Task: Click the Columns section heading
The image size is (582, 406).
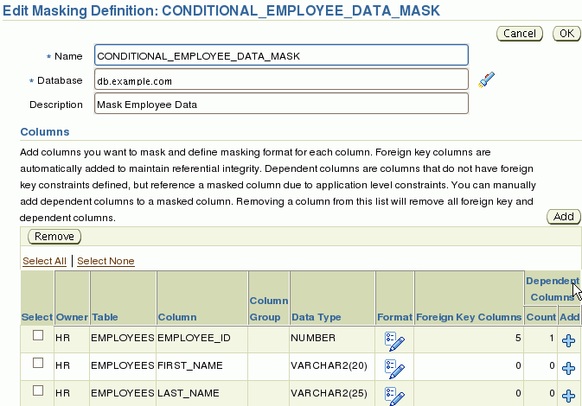Action: (45, 132)
